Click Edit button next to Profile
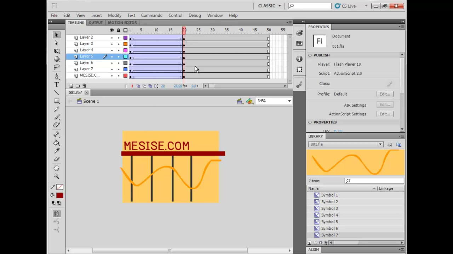This screenshot has width=453, height=254. point(385,94)
